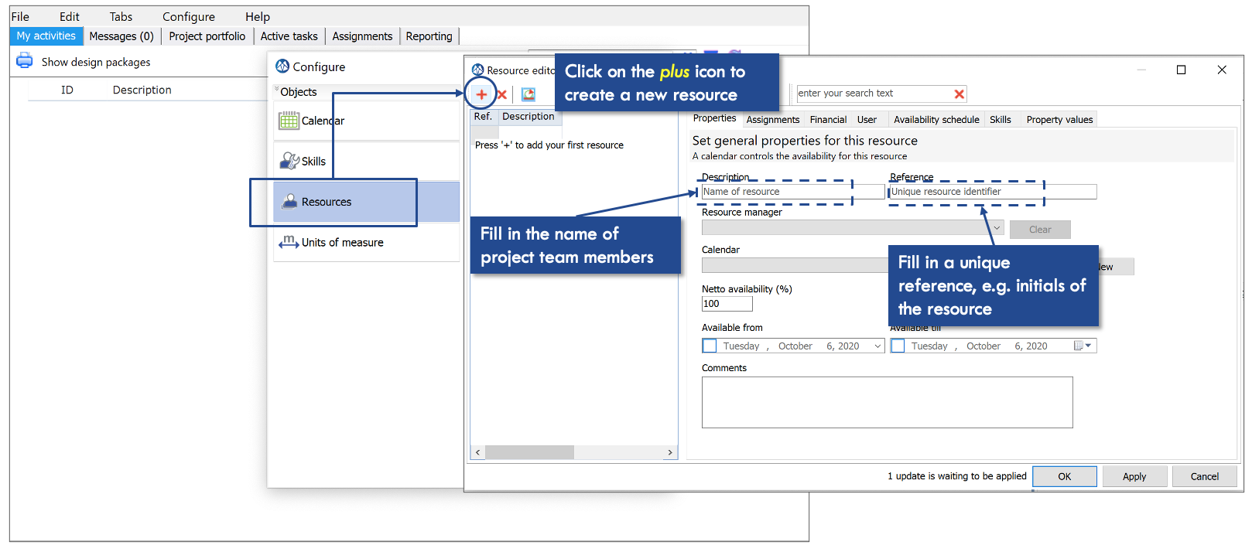This screenshot has height=552, width=1252.
Task: Click the red plus icon to add resource
Action: 481,94
